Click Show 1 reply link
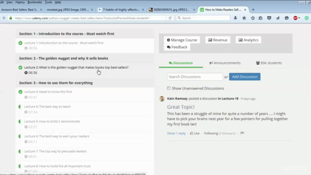This screenshot has height=175, width=311. click(x=176, y=133)
